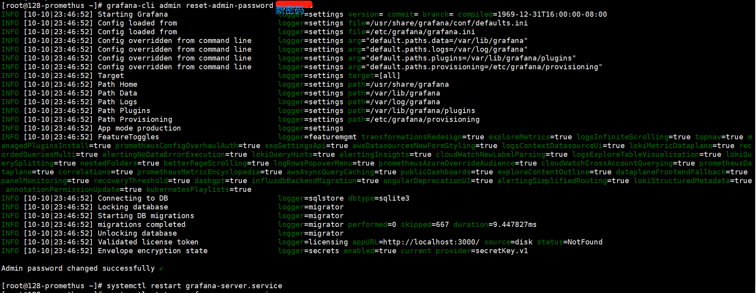The height and width of the screenshot is (293, 756).
Task: Click the 'Path Plugins' log message
Action: tap(124, 111)
